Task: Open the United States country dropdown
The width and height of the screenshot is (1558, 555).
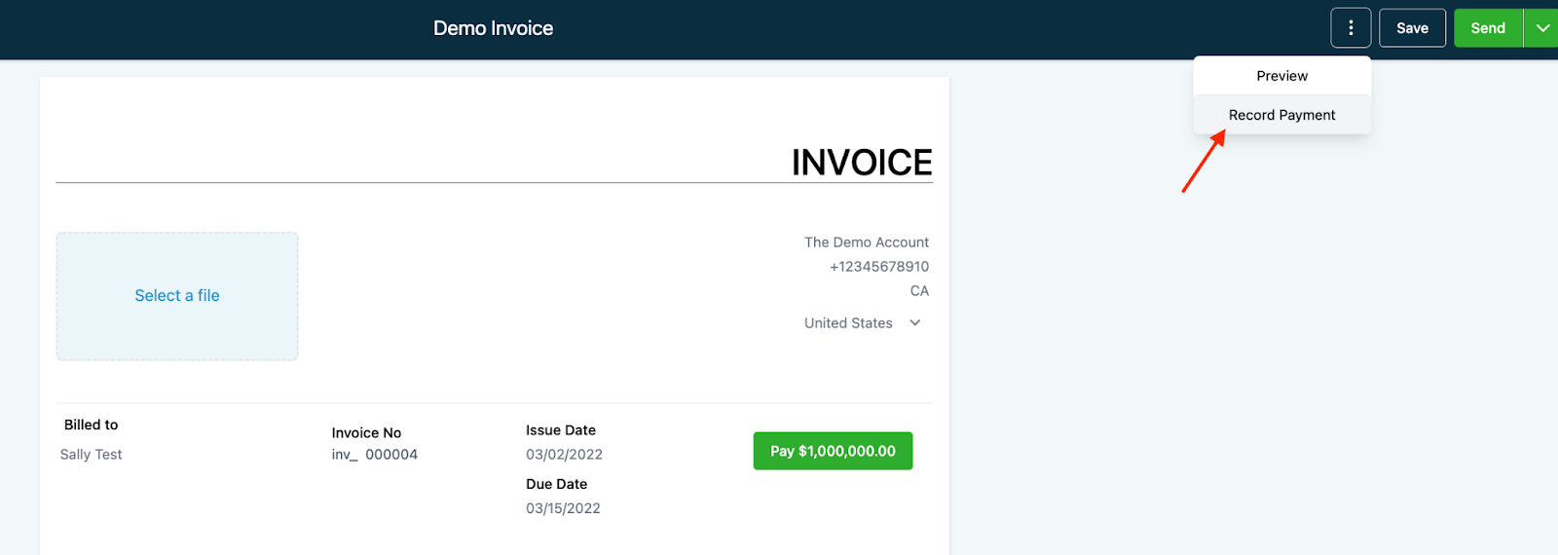Action: pos(863,323)
